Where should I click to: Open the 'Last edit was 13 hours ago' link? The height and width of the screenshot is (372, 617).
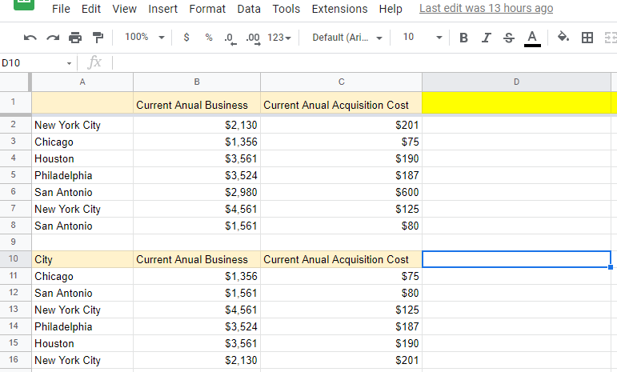click(486, 9)
